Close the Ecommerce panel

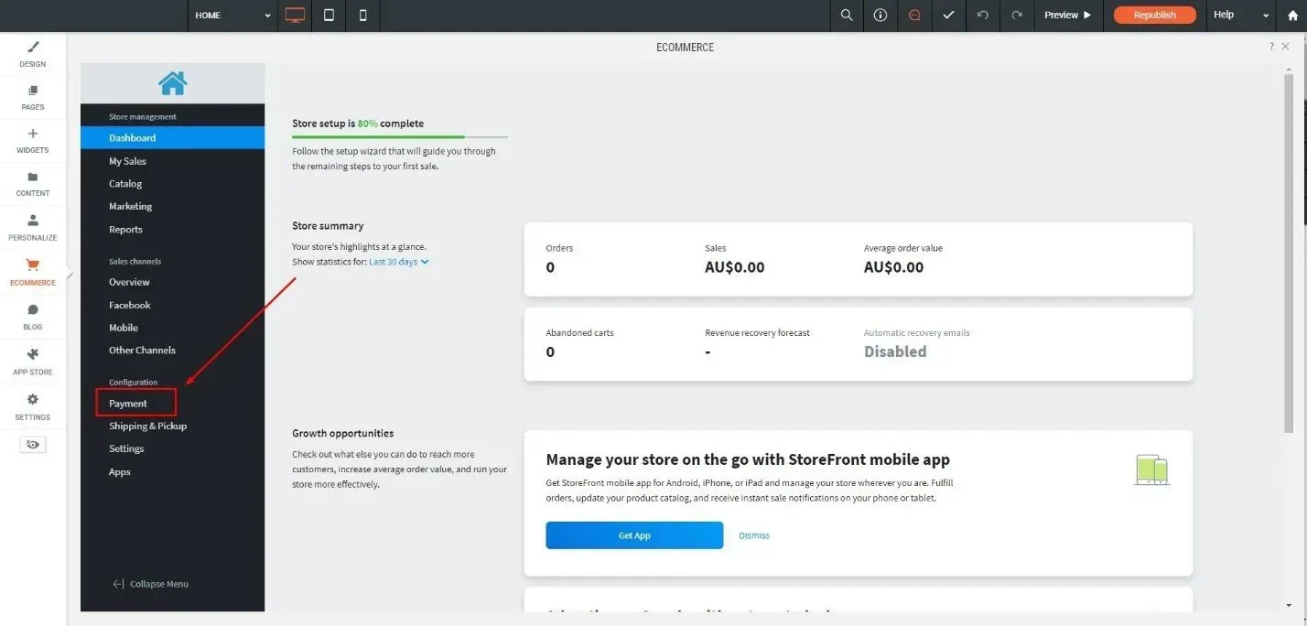(x=1285, y=47)
